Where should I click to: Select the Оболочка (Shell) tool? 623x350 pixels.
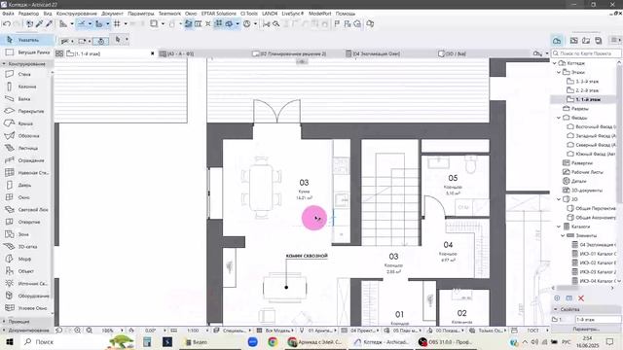(26, 136)
